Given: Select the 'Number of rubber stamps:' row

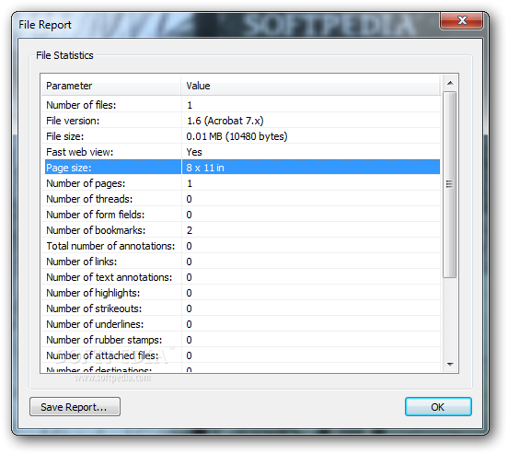Looking at the screenshot, I should click(x=241, y=340).
